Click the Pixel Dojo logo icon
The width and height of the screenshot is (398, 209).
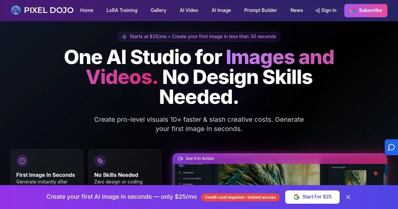pos(16,10)
